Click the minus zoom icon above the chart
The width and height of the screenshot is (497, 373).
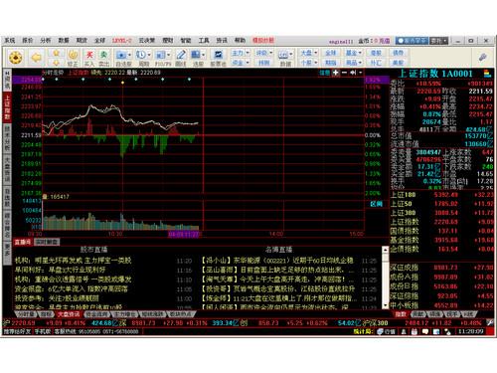click(x=344, y=73)
